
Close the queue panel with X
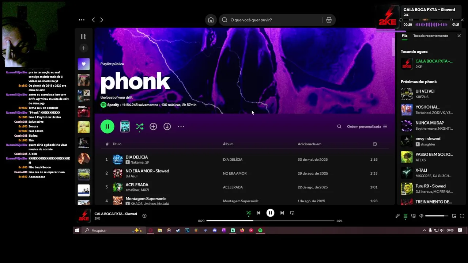point(459,36)
